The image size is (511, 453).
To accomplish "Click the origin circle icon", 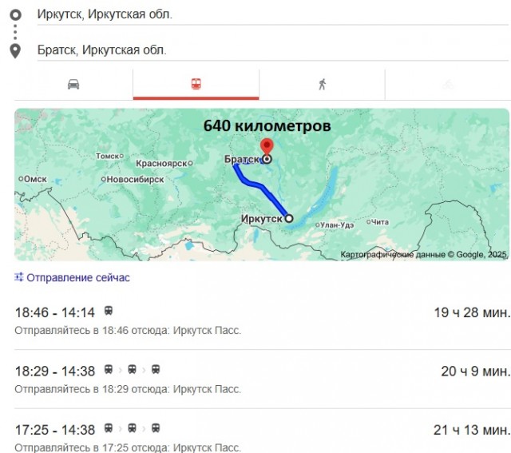I will coord(15,14).
